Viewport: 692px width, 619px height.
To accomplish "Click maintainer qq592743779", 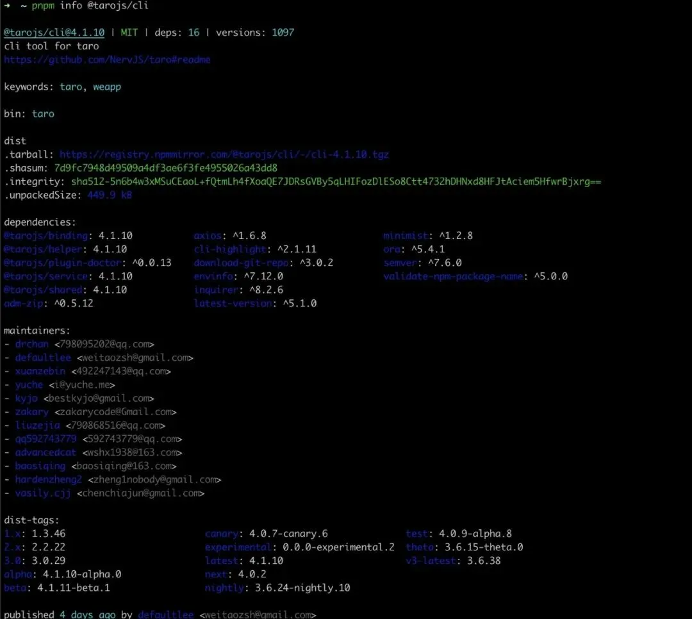I will 46,440.
